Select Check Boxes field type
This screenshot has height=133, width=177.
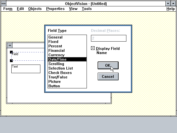67,73
